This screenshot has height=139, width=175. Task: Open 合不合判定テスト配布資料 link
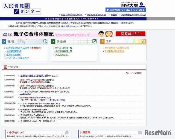117,48
